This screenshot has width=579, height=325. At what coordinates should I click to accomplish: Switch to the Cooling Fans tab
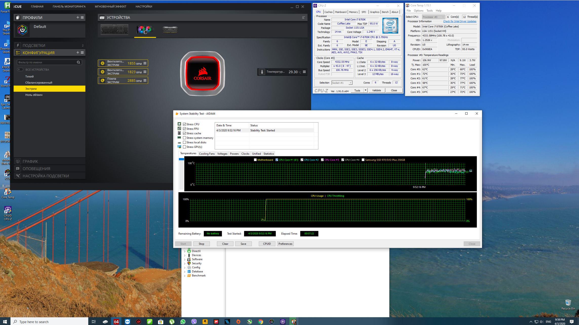coord(207,154)
